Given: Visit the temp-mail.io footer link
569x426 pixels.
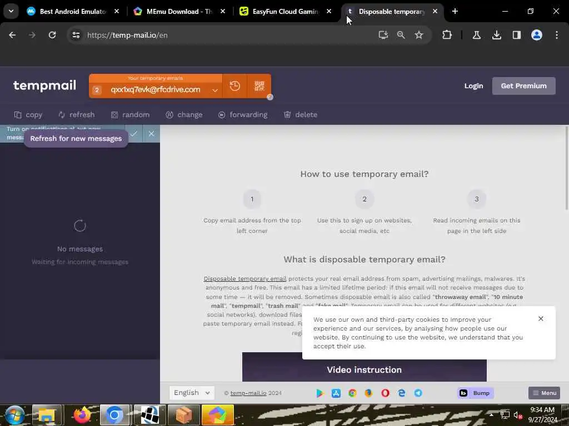Looking at the screenshot, I should pyautogui.click(x=248, y=393).
